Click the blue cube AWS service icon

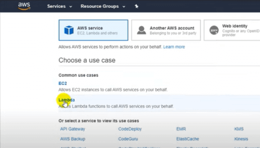click(x=69, y=30)
